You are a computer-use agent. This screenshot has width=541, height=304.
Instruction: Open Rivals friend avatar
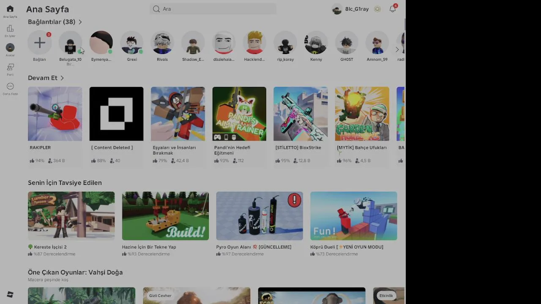coord(162,42)
